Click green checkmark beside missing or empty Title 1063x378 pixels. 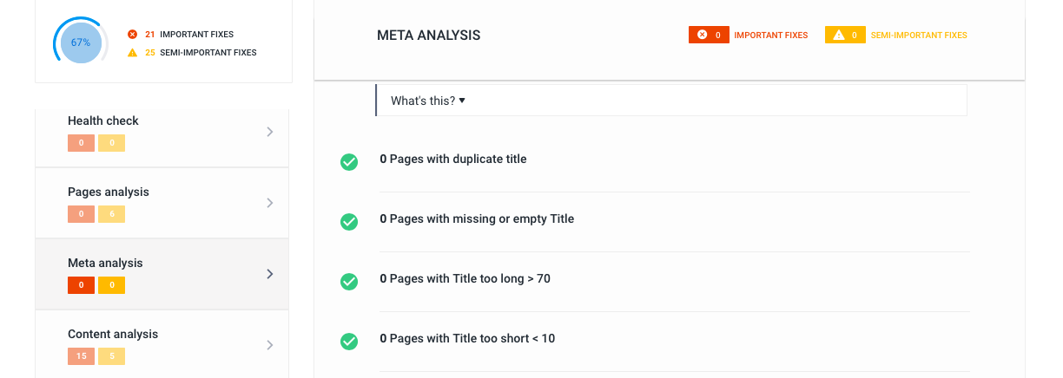coord(349,222)
